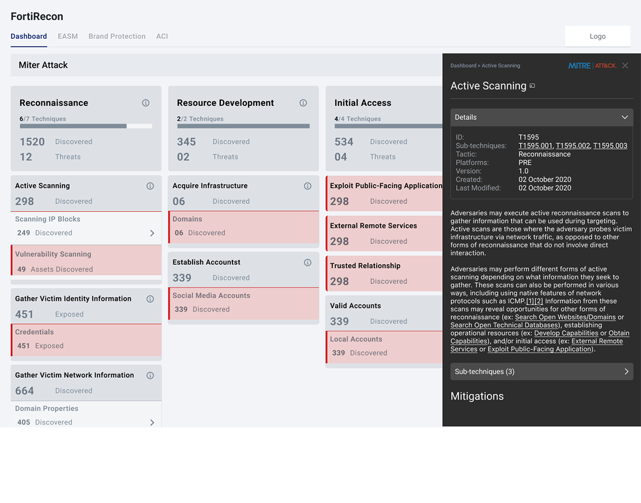Expand the Scanning IP Blocks row

pos(152,233)
